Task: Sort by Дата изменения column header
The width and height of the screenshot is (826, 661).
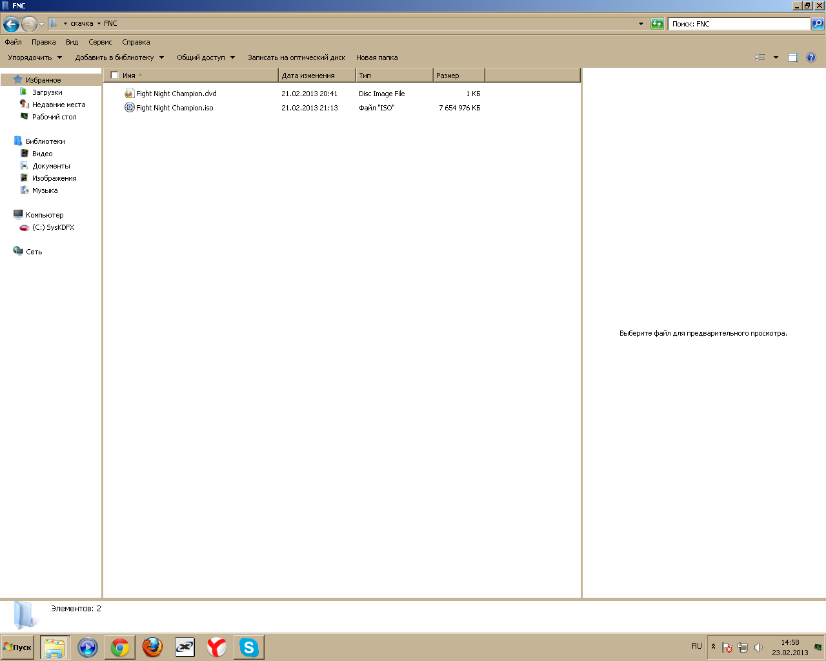Action: 317,76
